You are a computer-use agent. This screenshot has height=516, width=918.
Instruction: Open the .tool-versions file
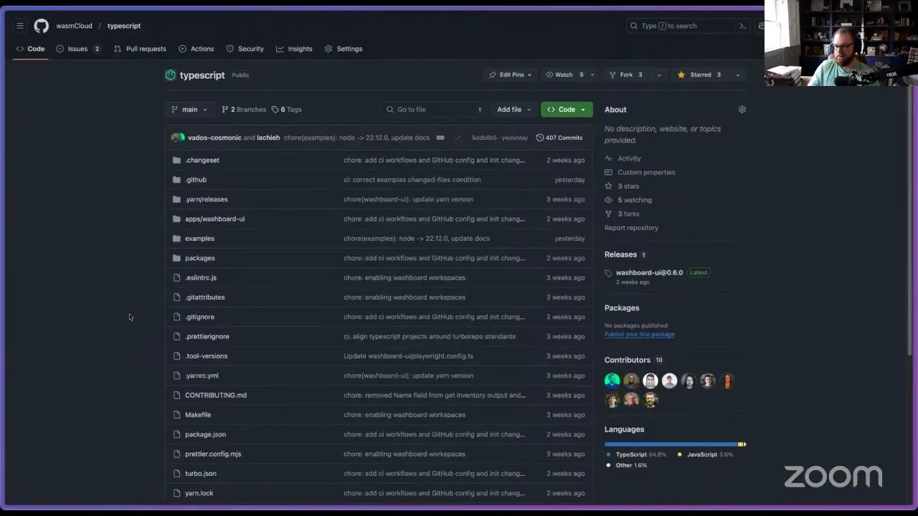[206, 356]
